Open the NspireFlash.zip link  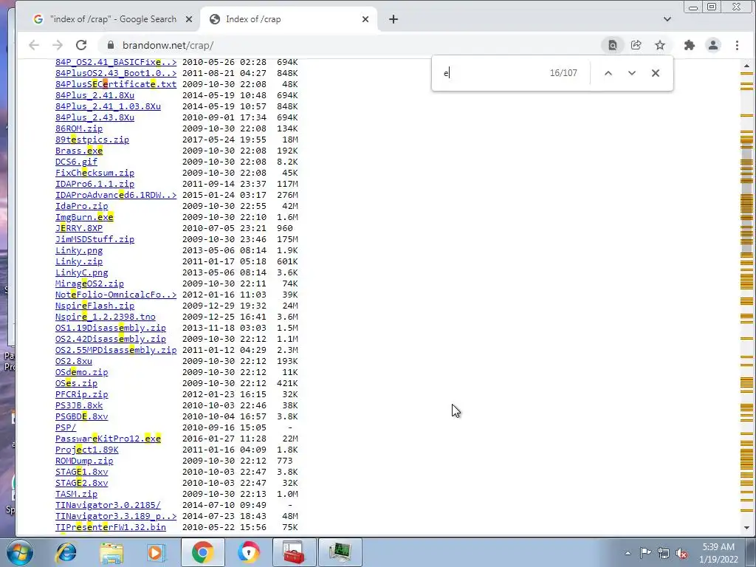[x=95, y=306]
